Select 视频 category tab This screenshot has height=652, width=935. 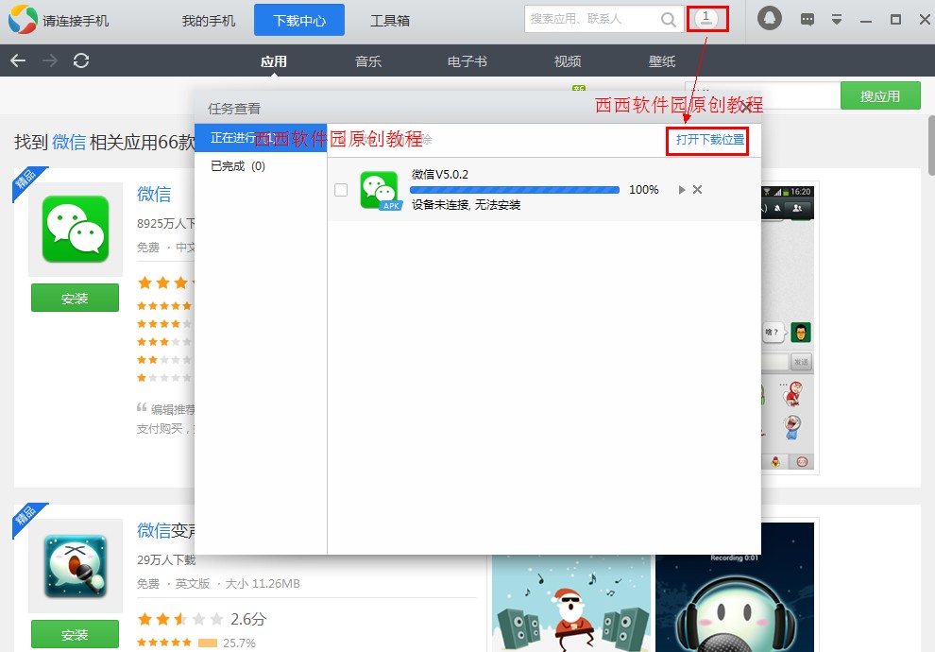pos(567,60)
